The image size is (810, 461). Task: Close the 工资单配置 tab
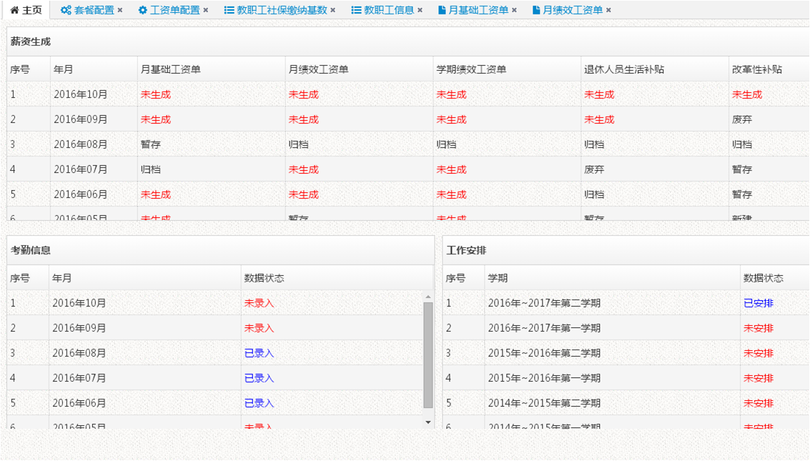[206, 11]
